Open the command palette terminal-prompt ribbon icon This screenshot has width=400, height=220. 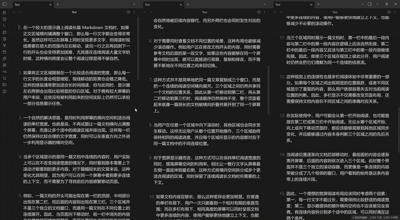[4, 26]
